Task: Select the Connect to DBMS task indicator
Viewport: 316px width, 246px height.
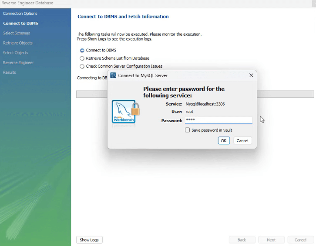Action: 82,50
